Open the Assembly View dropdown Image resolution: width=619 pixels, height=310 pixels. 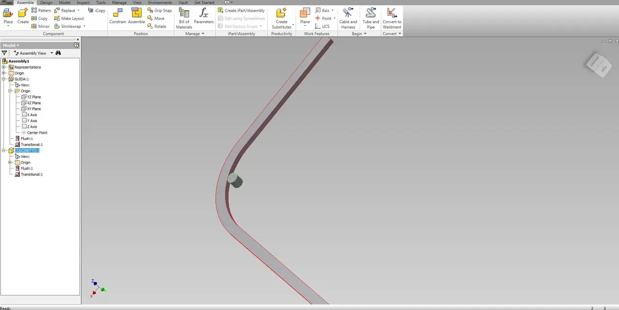click(52, 53)
